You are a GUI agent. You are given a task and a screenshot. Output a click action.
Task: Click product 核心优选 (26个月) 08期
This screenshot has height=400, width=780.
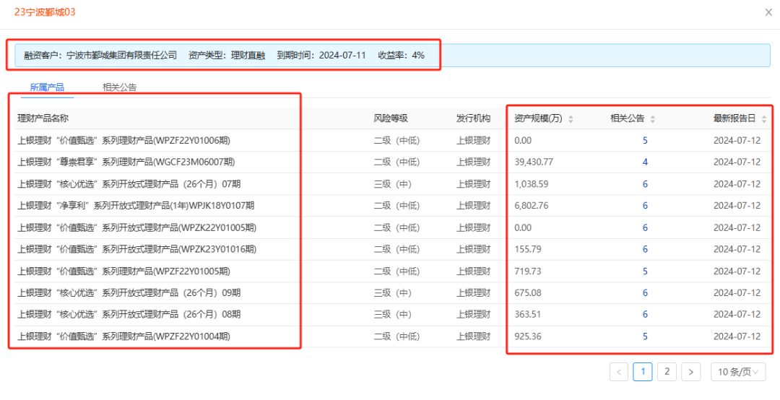[x=129, y=315]
